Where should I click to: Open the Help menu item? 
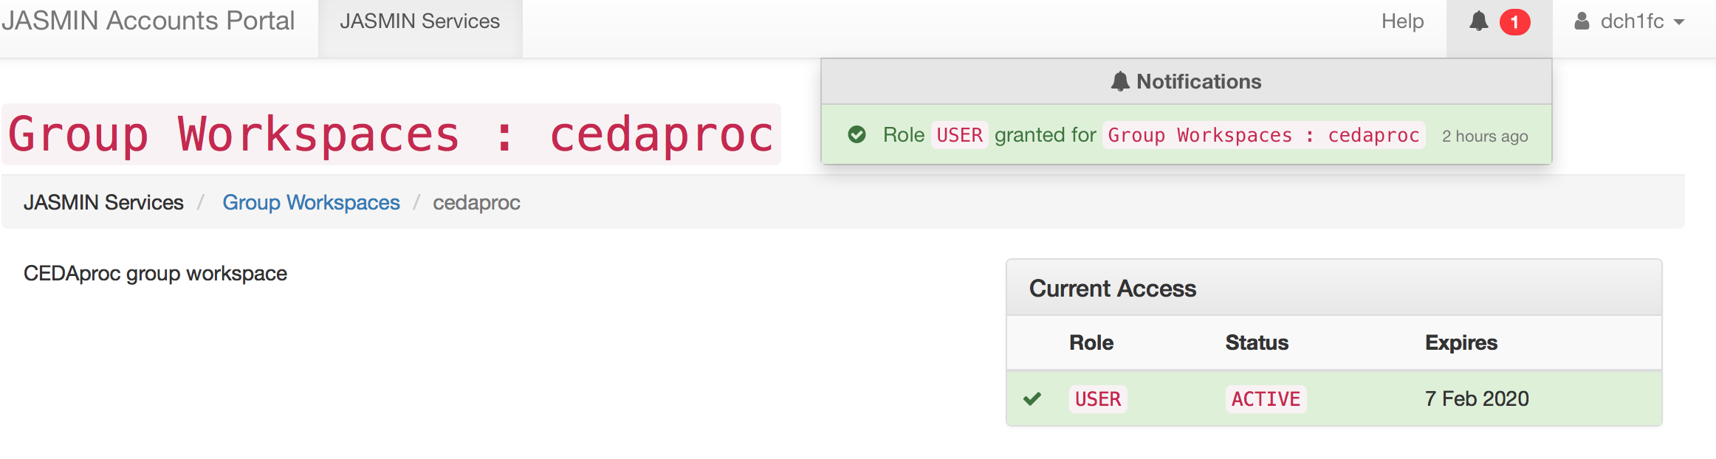(1402, 21)
